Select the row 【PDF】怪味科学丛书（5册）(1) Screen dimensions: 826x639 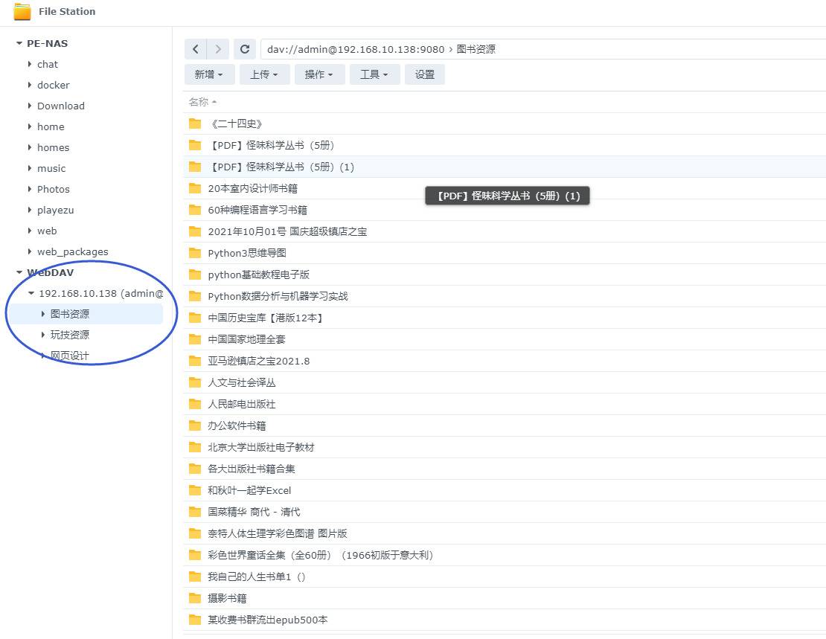point(504,167)
